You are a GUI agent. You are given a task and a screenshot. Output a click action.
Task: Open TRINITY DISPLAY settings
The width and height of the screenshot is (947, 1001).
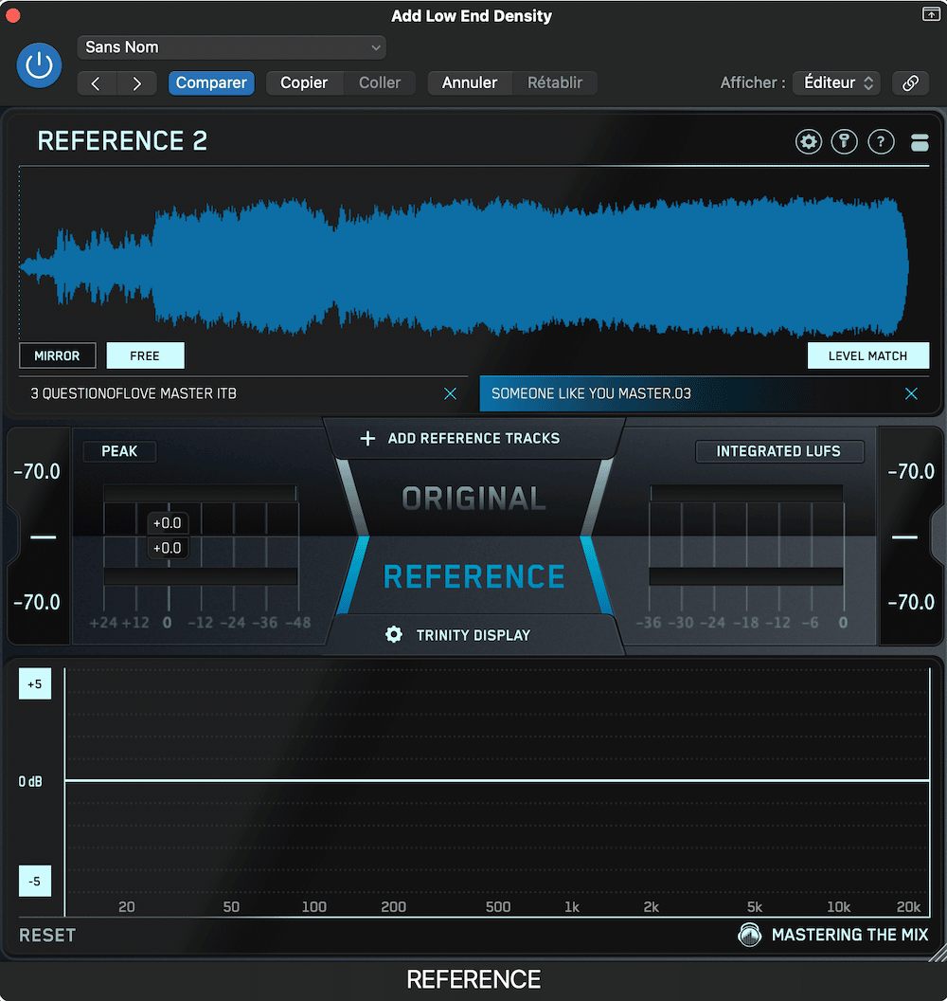[x=473, y=635]
